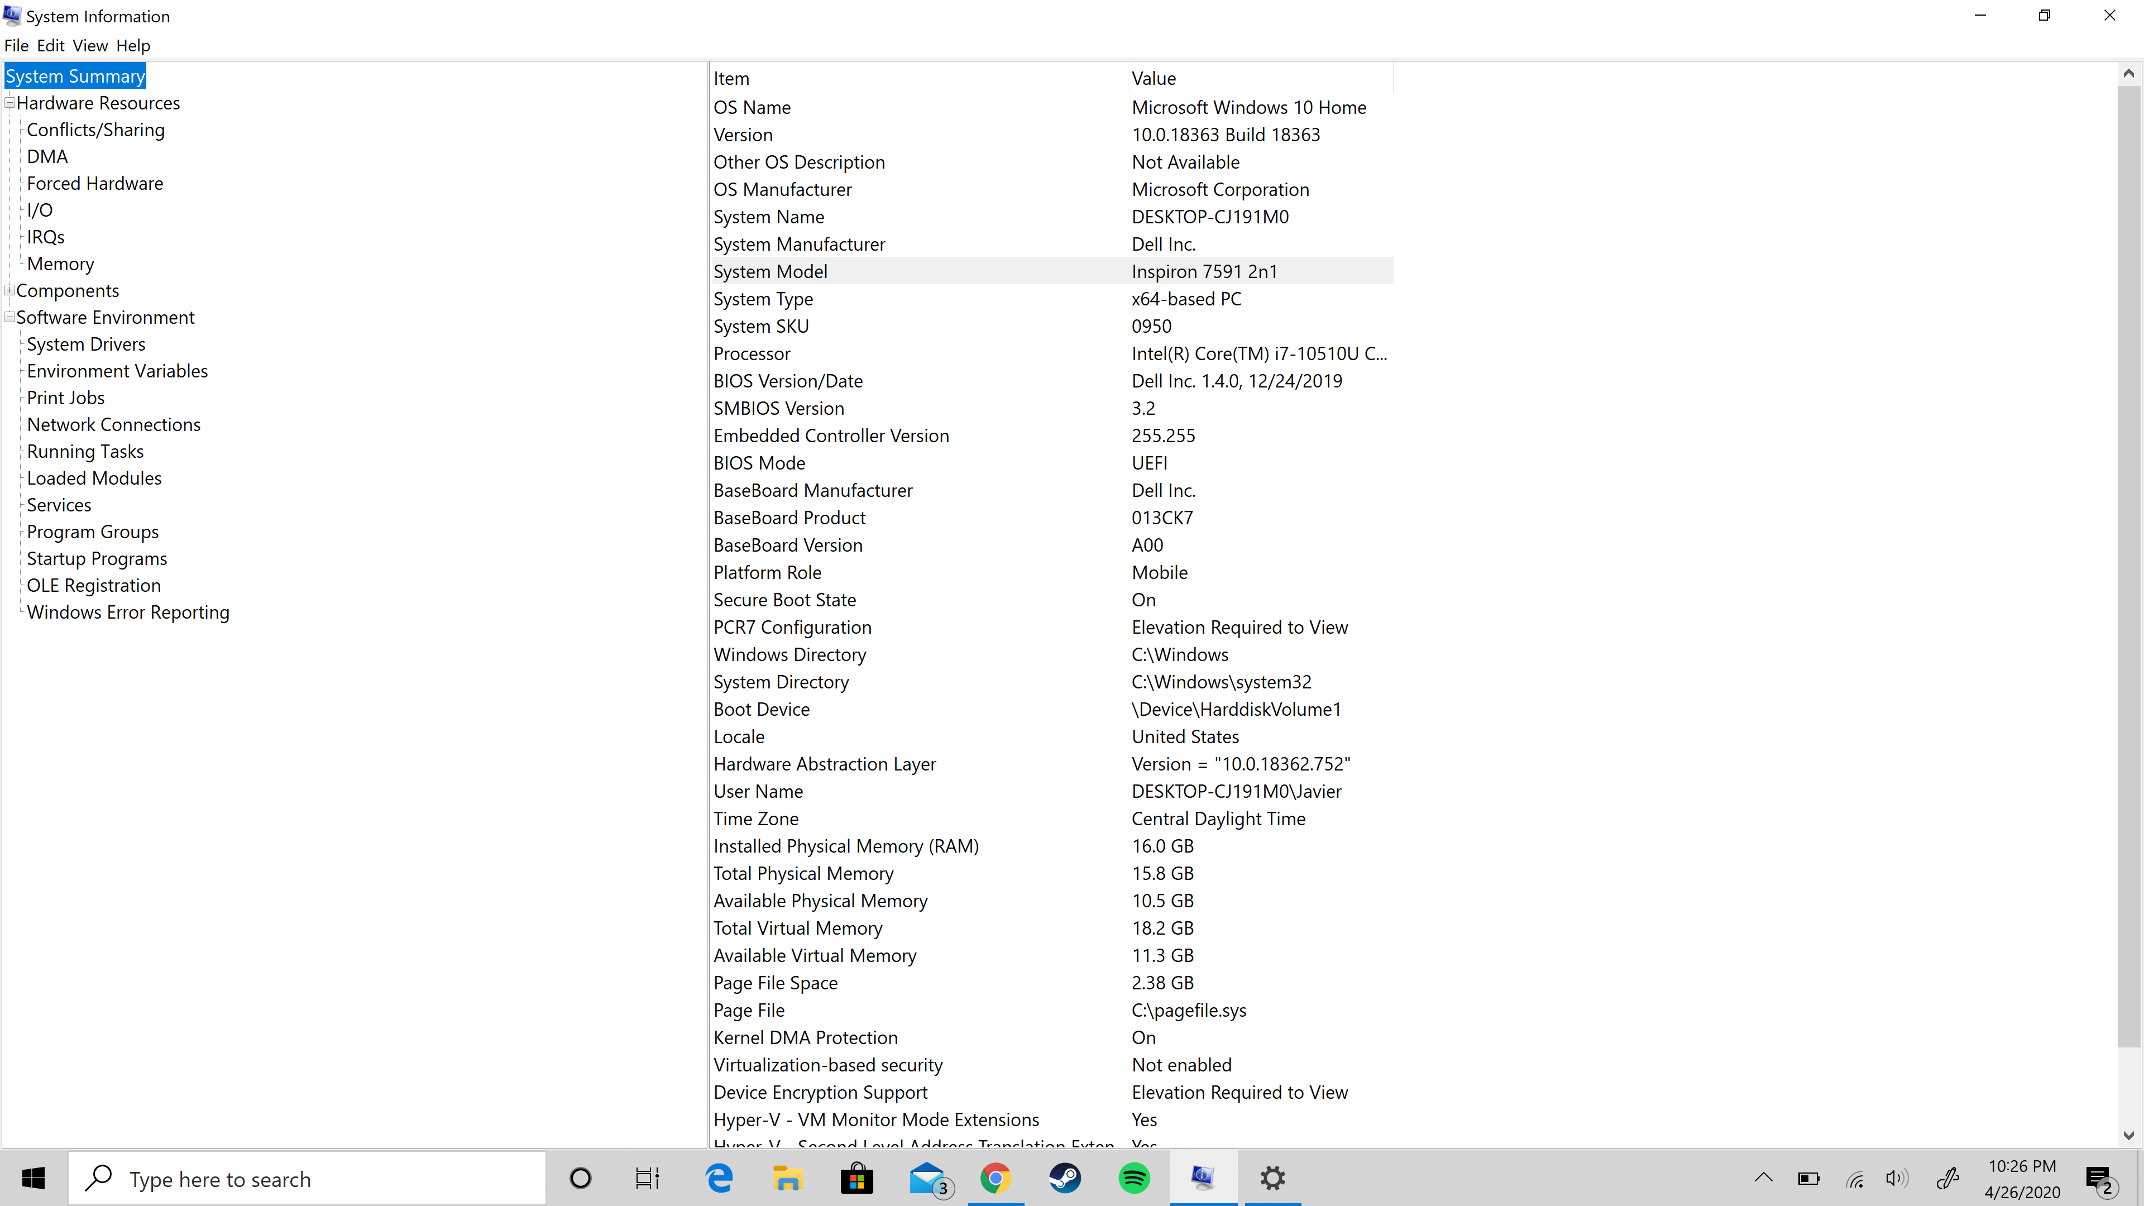Select Running Tasks tree item
Screen dimensions: 2144x1206
(85, 451)
